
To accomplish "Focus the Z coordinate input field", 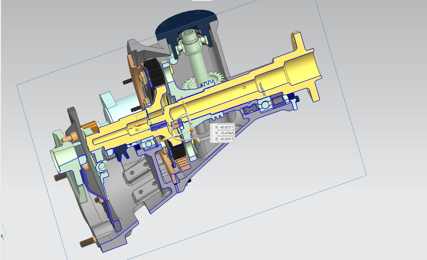I will pos(226,139).
